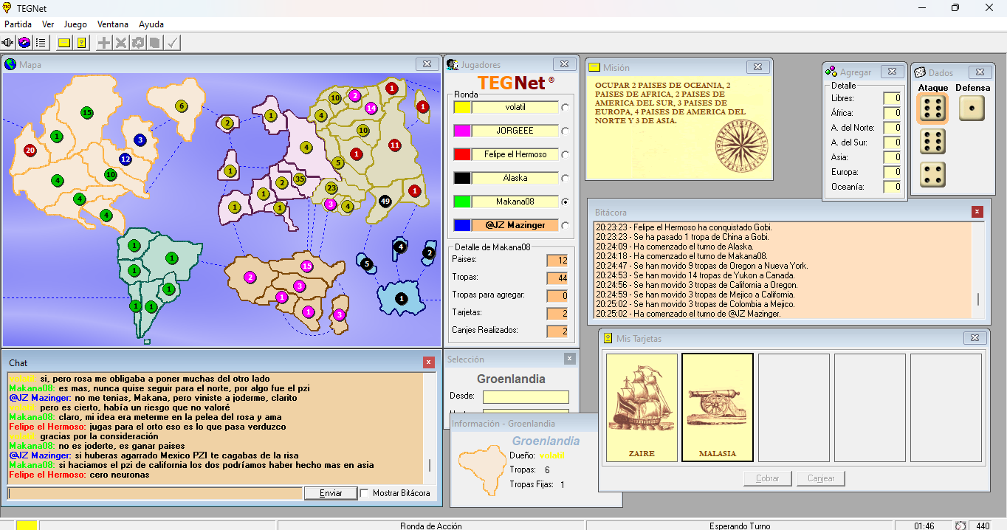Click the pink and blue globe toolbar icon
Viewport: 1007px width, 530px height.
[24, 43]
